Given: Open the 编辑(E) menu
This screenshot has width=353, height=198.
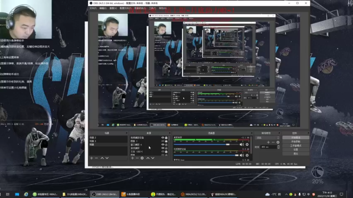Looking at the screenshot, I should pos(103,8).
